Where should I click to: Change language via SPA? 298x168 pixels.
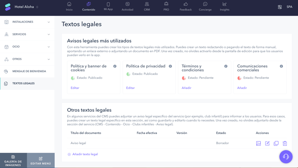tap(289, 7)
